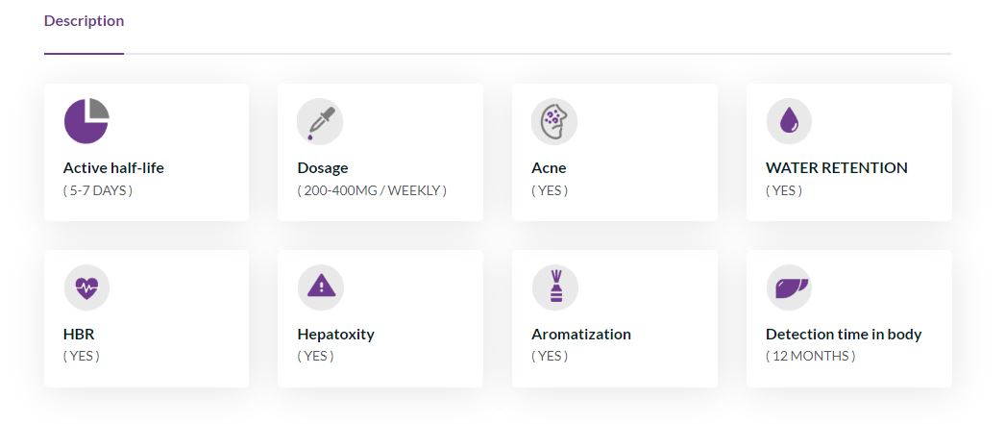Image resolution: width=1005 pixels, height=424 pixels.
Task: Click Detection time in body heading
Action: coord(844,335)
